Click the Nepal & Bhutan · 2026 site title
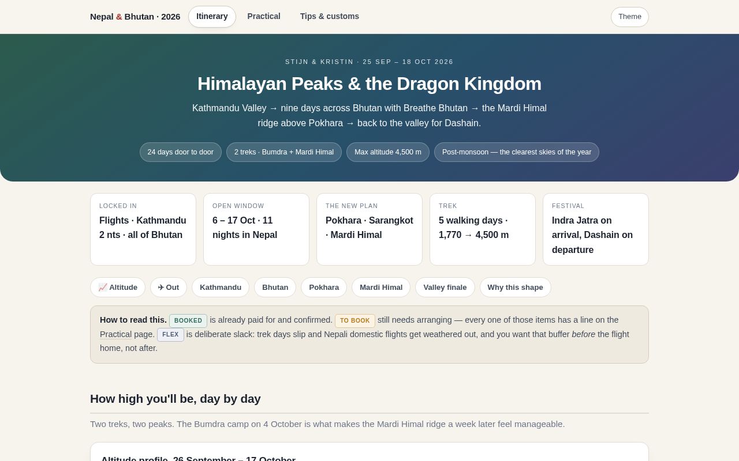739x461 pixels. 135,17
